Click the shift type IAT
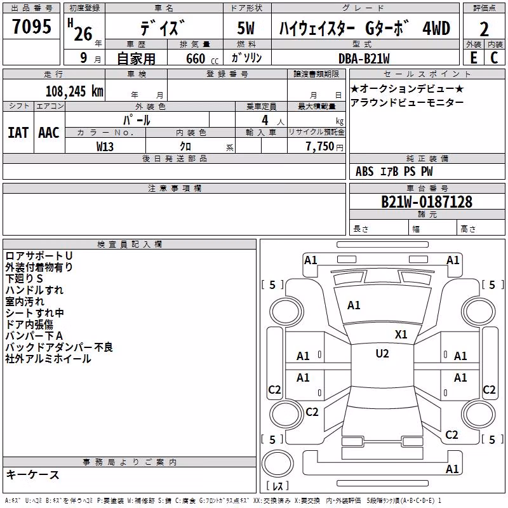The image size is (508, 508). (18, 133)
